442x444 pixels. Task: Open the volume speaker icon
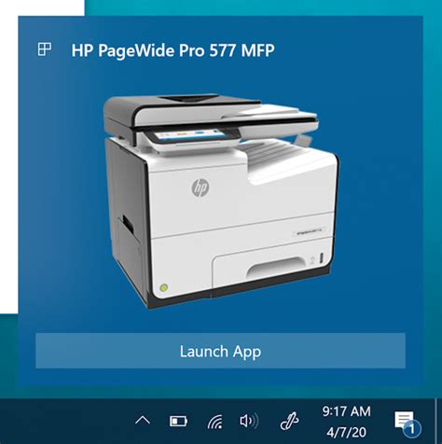click(x=249, y=422)
